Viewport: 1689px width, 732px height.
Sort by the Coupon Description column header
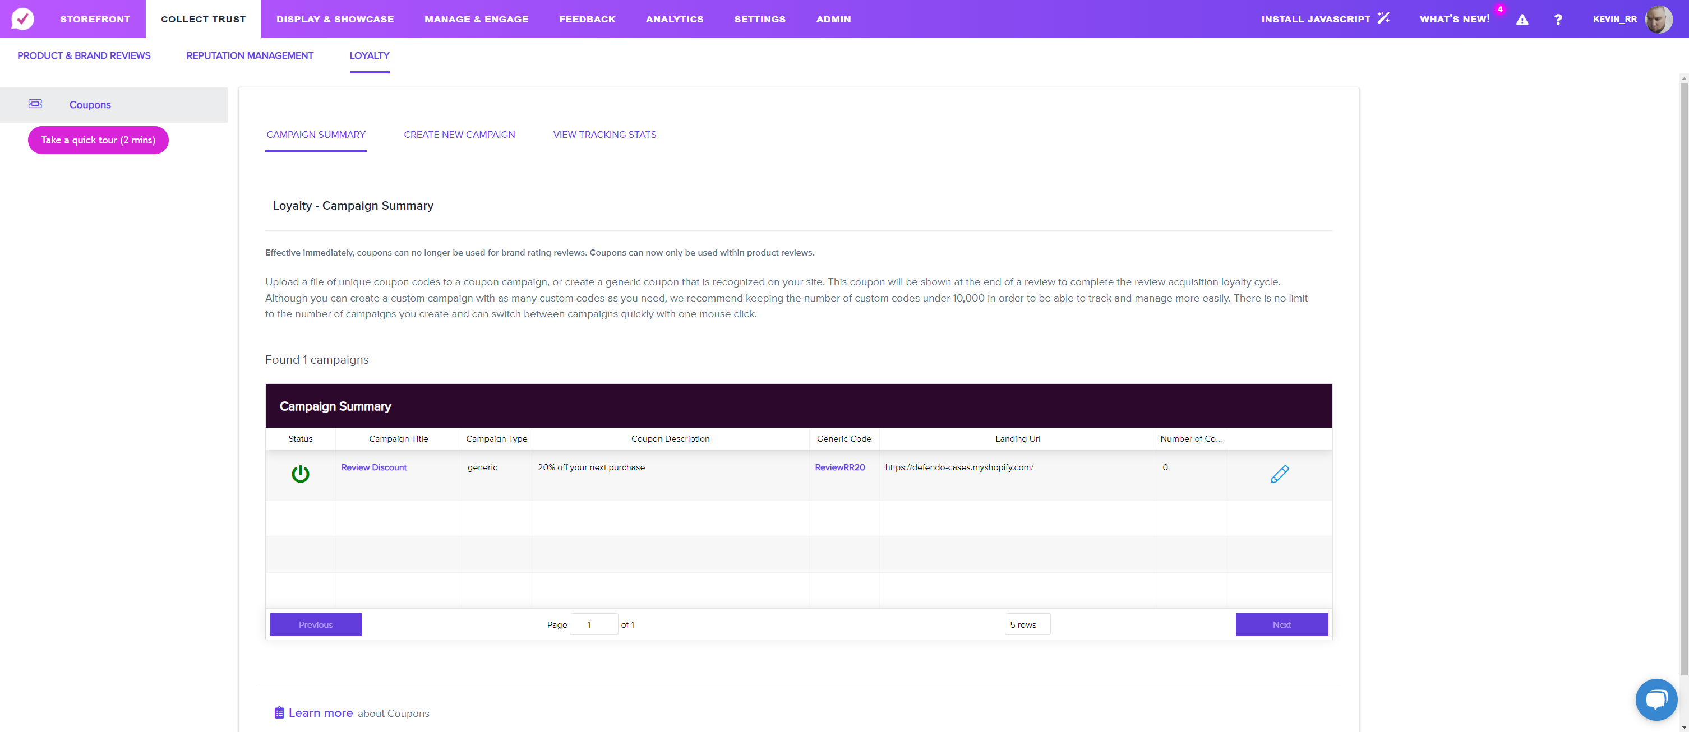670,439
